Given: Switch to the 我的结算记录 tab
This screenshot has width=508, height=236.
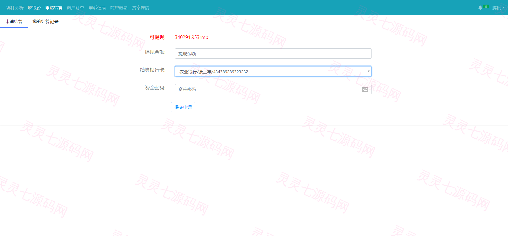Looking at the screenshot, I should click(x=45, y=22).
